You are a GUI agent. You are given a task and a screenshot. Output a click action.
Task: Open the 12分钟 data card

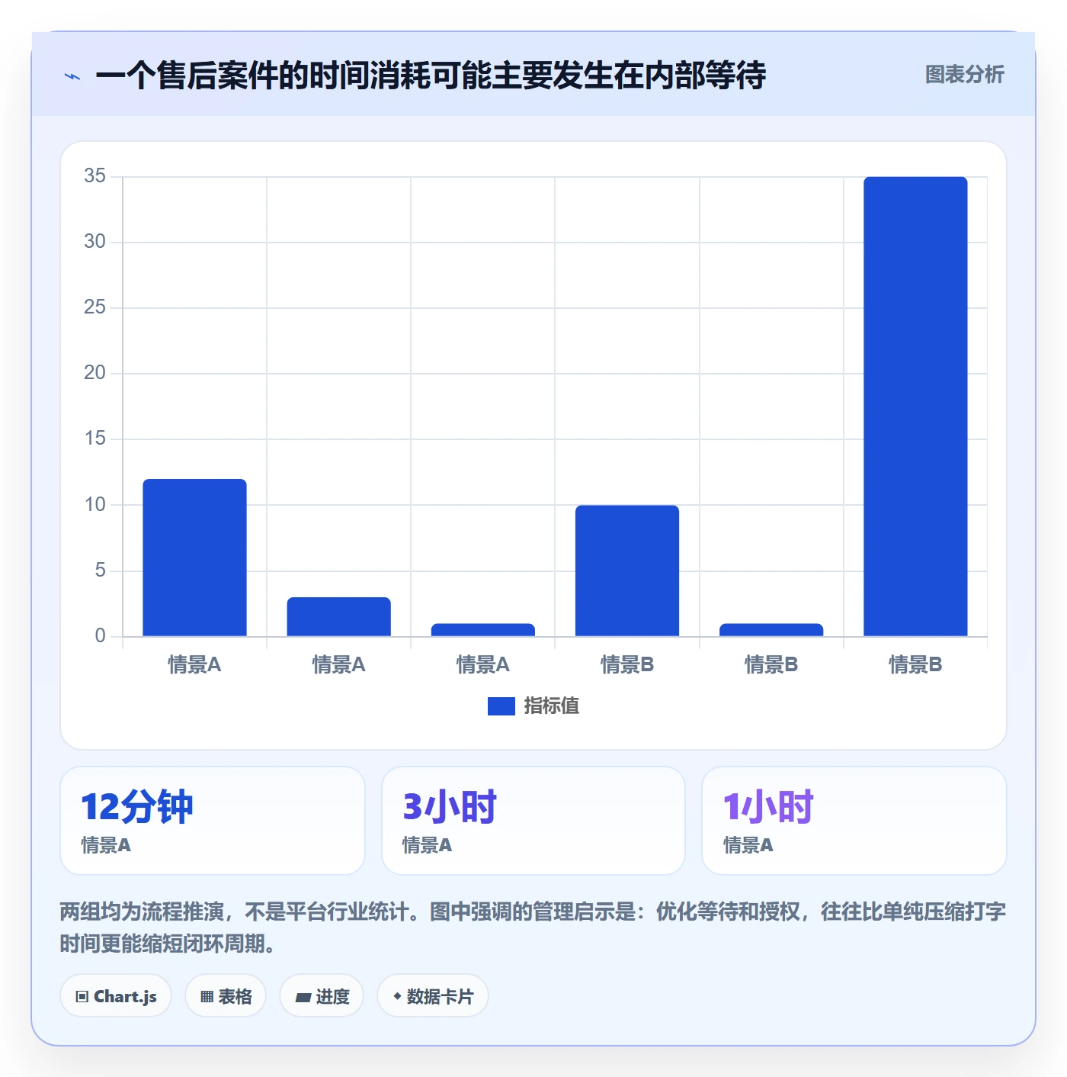213,821
